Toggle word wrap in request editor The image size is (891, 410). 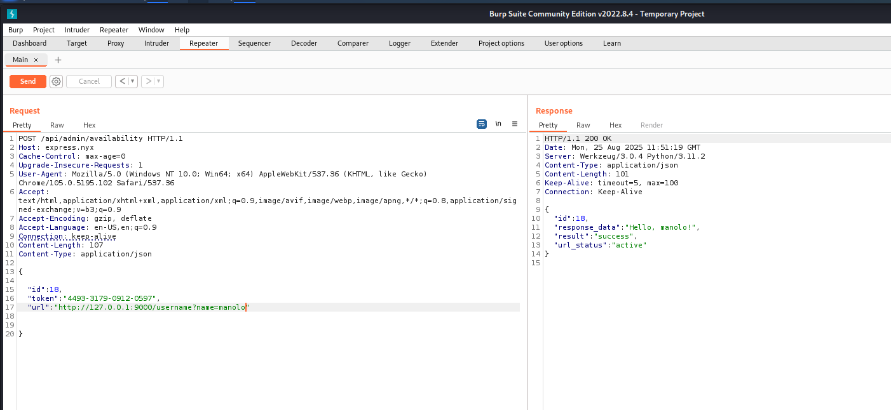tap(482, 124)
